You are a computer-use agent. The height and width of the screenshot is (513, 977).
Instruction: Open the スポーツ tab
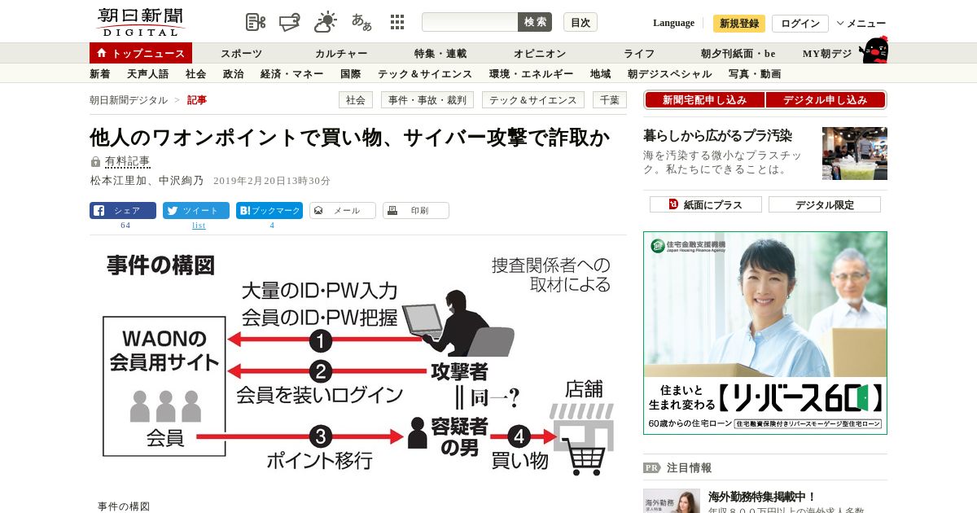tap(241, 54)
